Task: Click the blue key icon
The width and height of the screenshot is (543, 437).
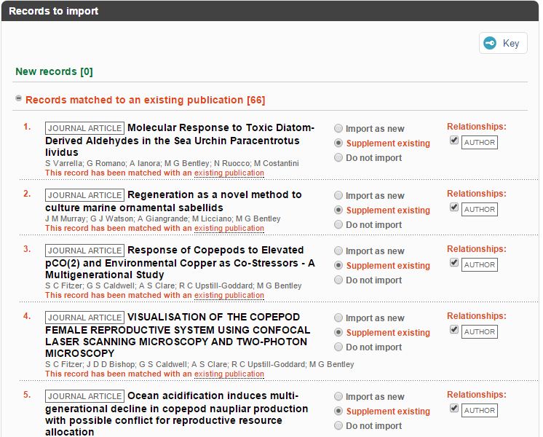Action: [x=490, y=43]
